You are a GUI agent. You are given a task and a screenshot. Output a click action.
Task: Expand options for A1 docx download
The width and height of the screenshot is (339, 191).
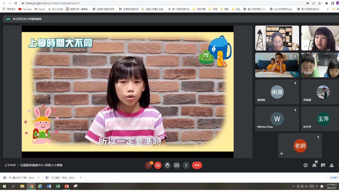coord(38,178)
